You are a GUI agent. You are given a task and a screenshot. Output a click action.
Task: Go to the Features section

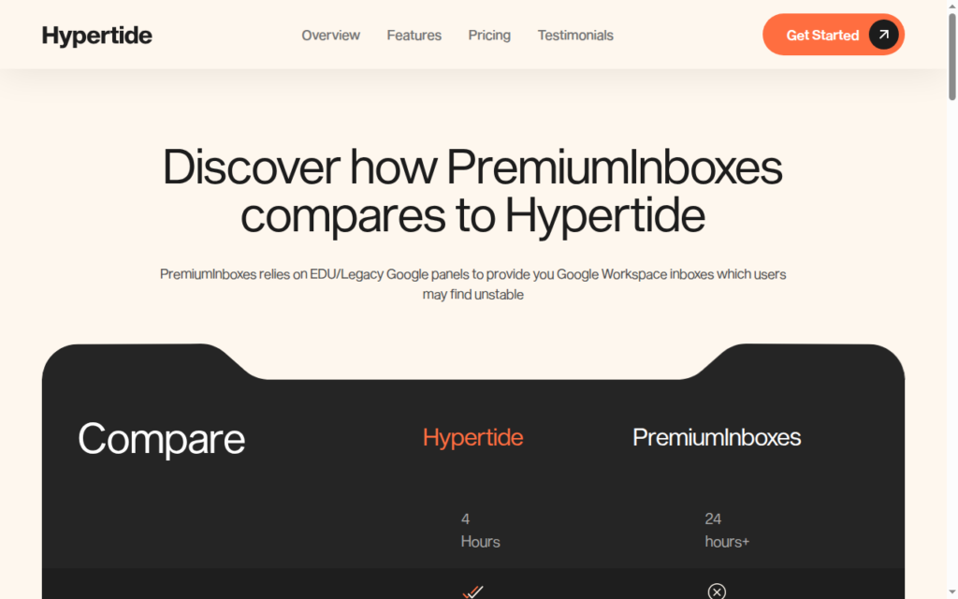click(414, 36)
